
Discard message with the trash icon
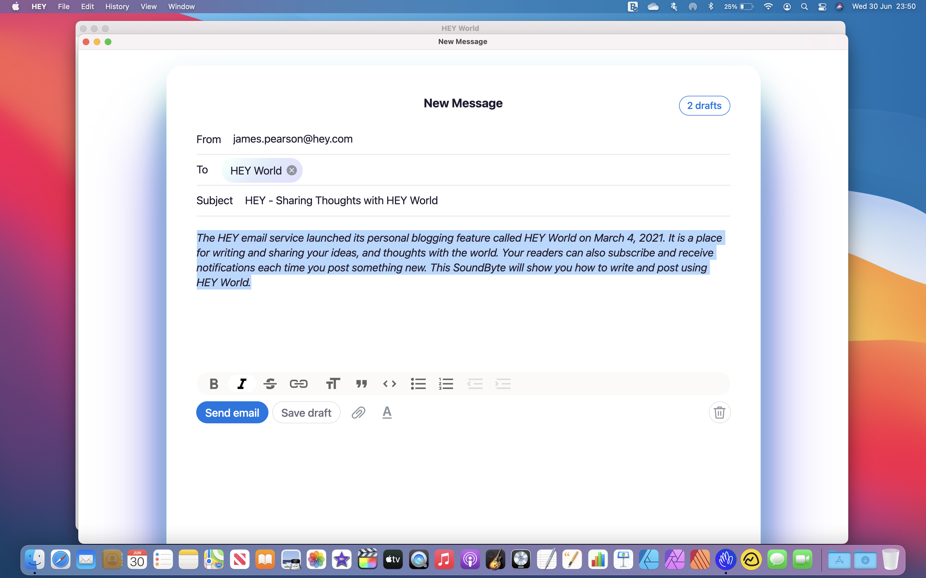coord(719,413)
